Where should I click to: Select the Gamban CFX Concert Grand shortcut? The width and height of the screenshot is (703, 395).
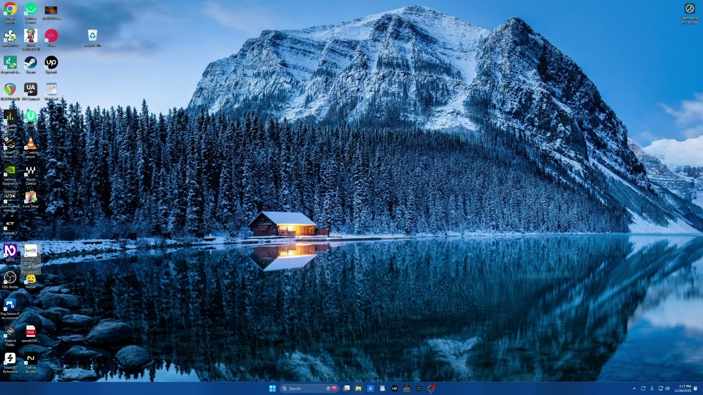tap(10, 148)
